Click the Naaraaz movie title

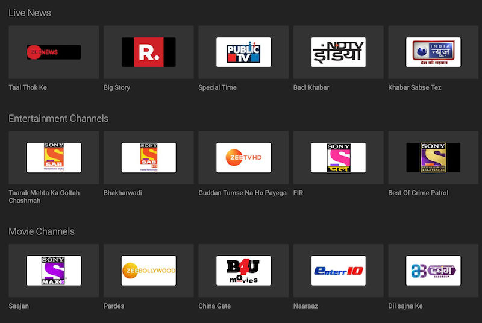(305, 306)
